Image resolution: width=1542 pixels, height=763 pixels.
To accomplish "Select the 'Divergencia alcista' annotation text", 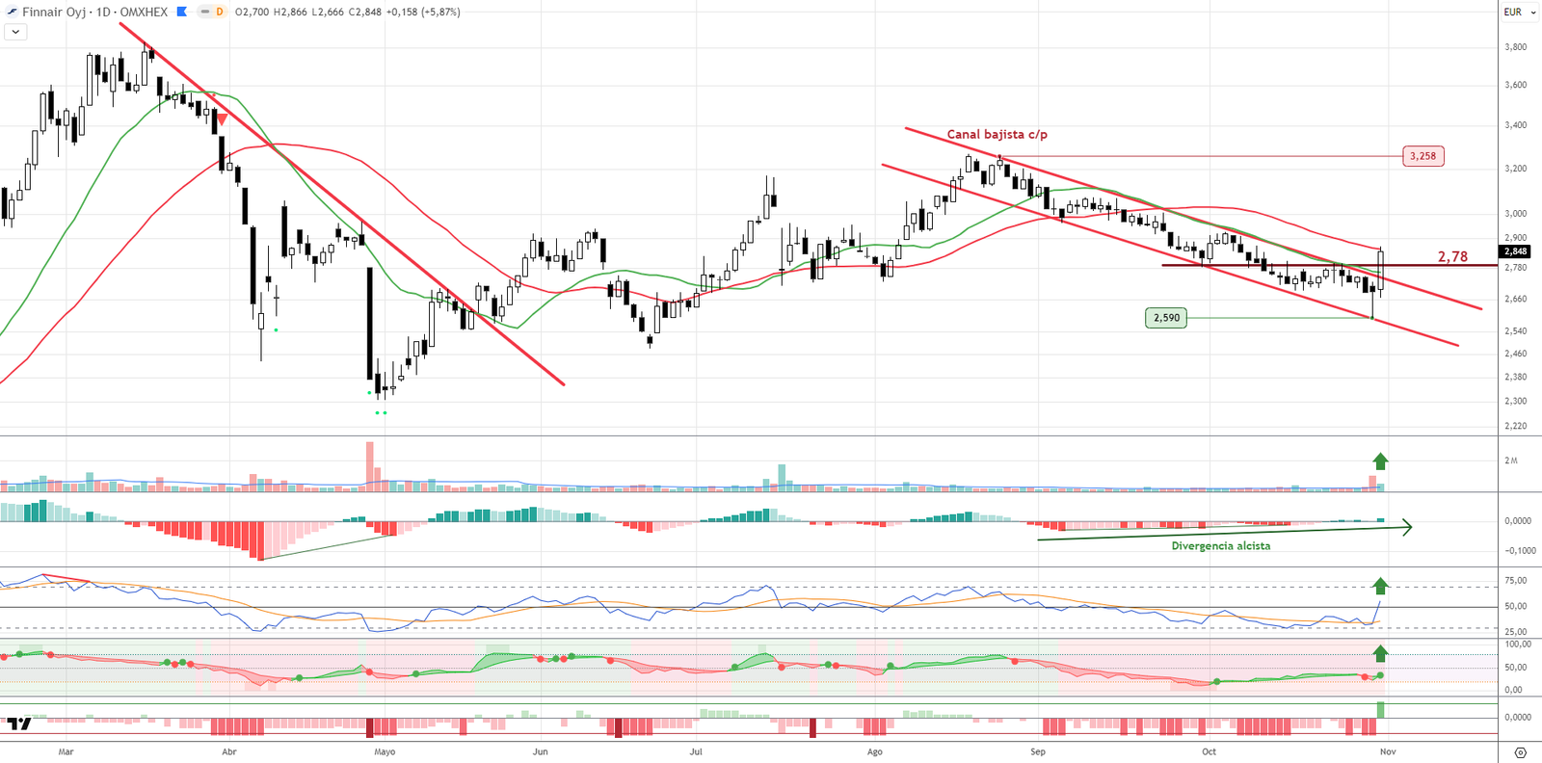I will pyautogui.click(x=1220, y=546).
